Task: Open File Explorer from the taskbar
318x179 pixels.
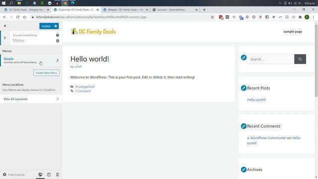Action: point(19,3)
